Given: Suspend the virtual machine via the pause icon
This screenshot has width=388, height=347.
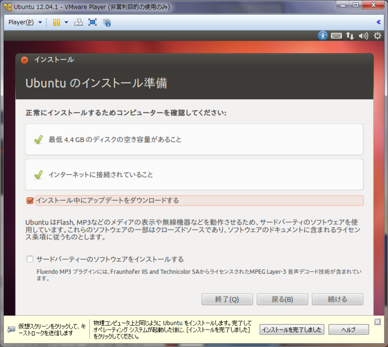Looking at the screenshot, I should (x=56, y=22).
